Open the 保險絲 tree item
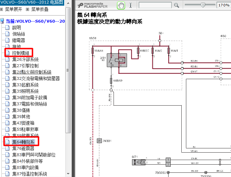Screen dimensions: 231x177 [18, 34]
